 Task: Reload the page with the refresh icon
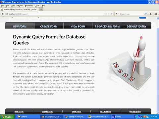[x=111, y=14]
